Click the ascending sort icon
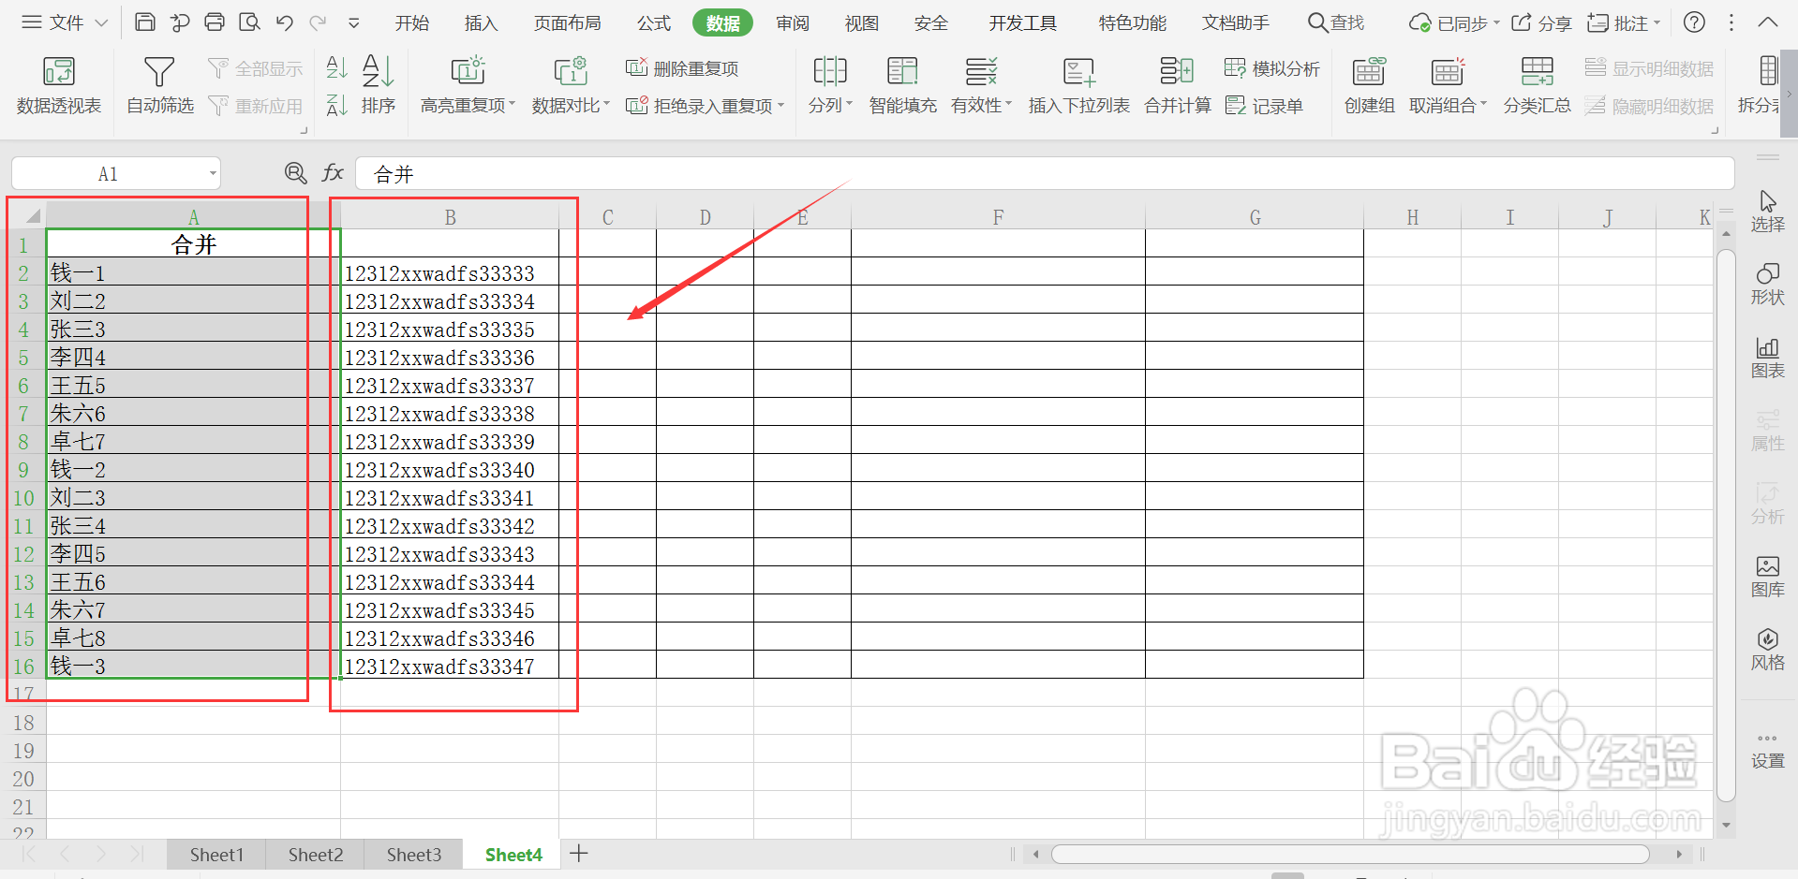 (336, 67)
